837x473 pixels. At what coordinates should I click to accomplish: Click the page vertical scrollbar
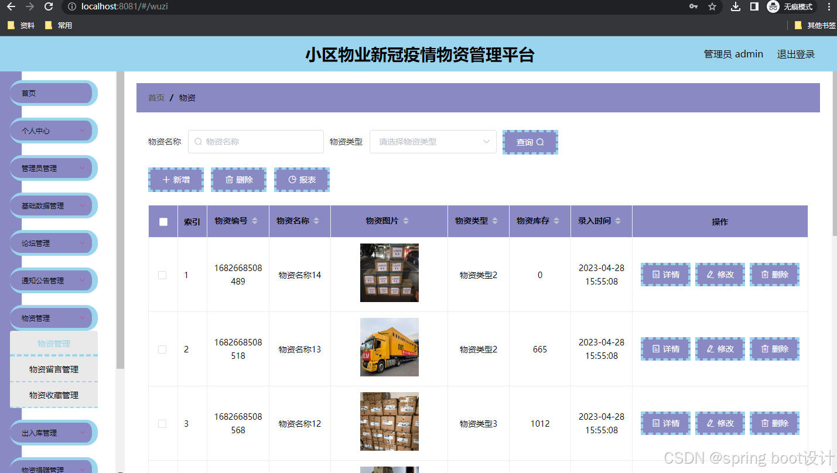(834, 153)
